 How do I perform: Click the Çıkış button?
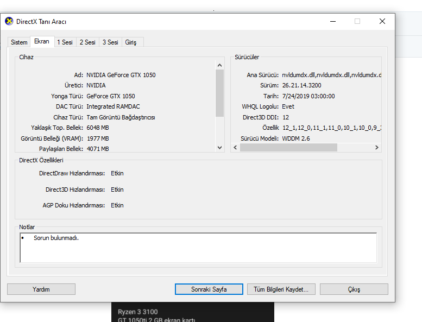[354, 289]
